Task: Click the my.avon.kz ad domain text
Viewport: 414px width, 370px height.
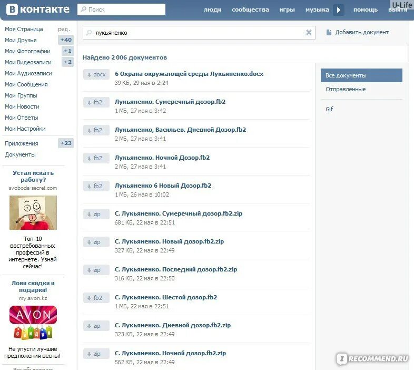Action: 33,298
